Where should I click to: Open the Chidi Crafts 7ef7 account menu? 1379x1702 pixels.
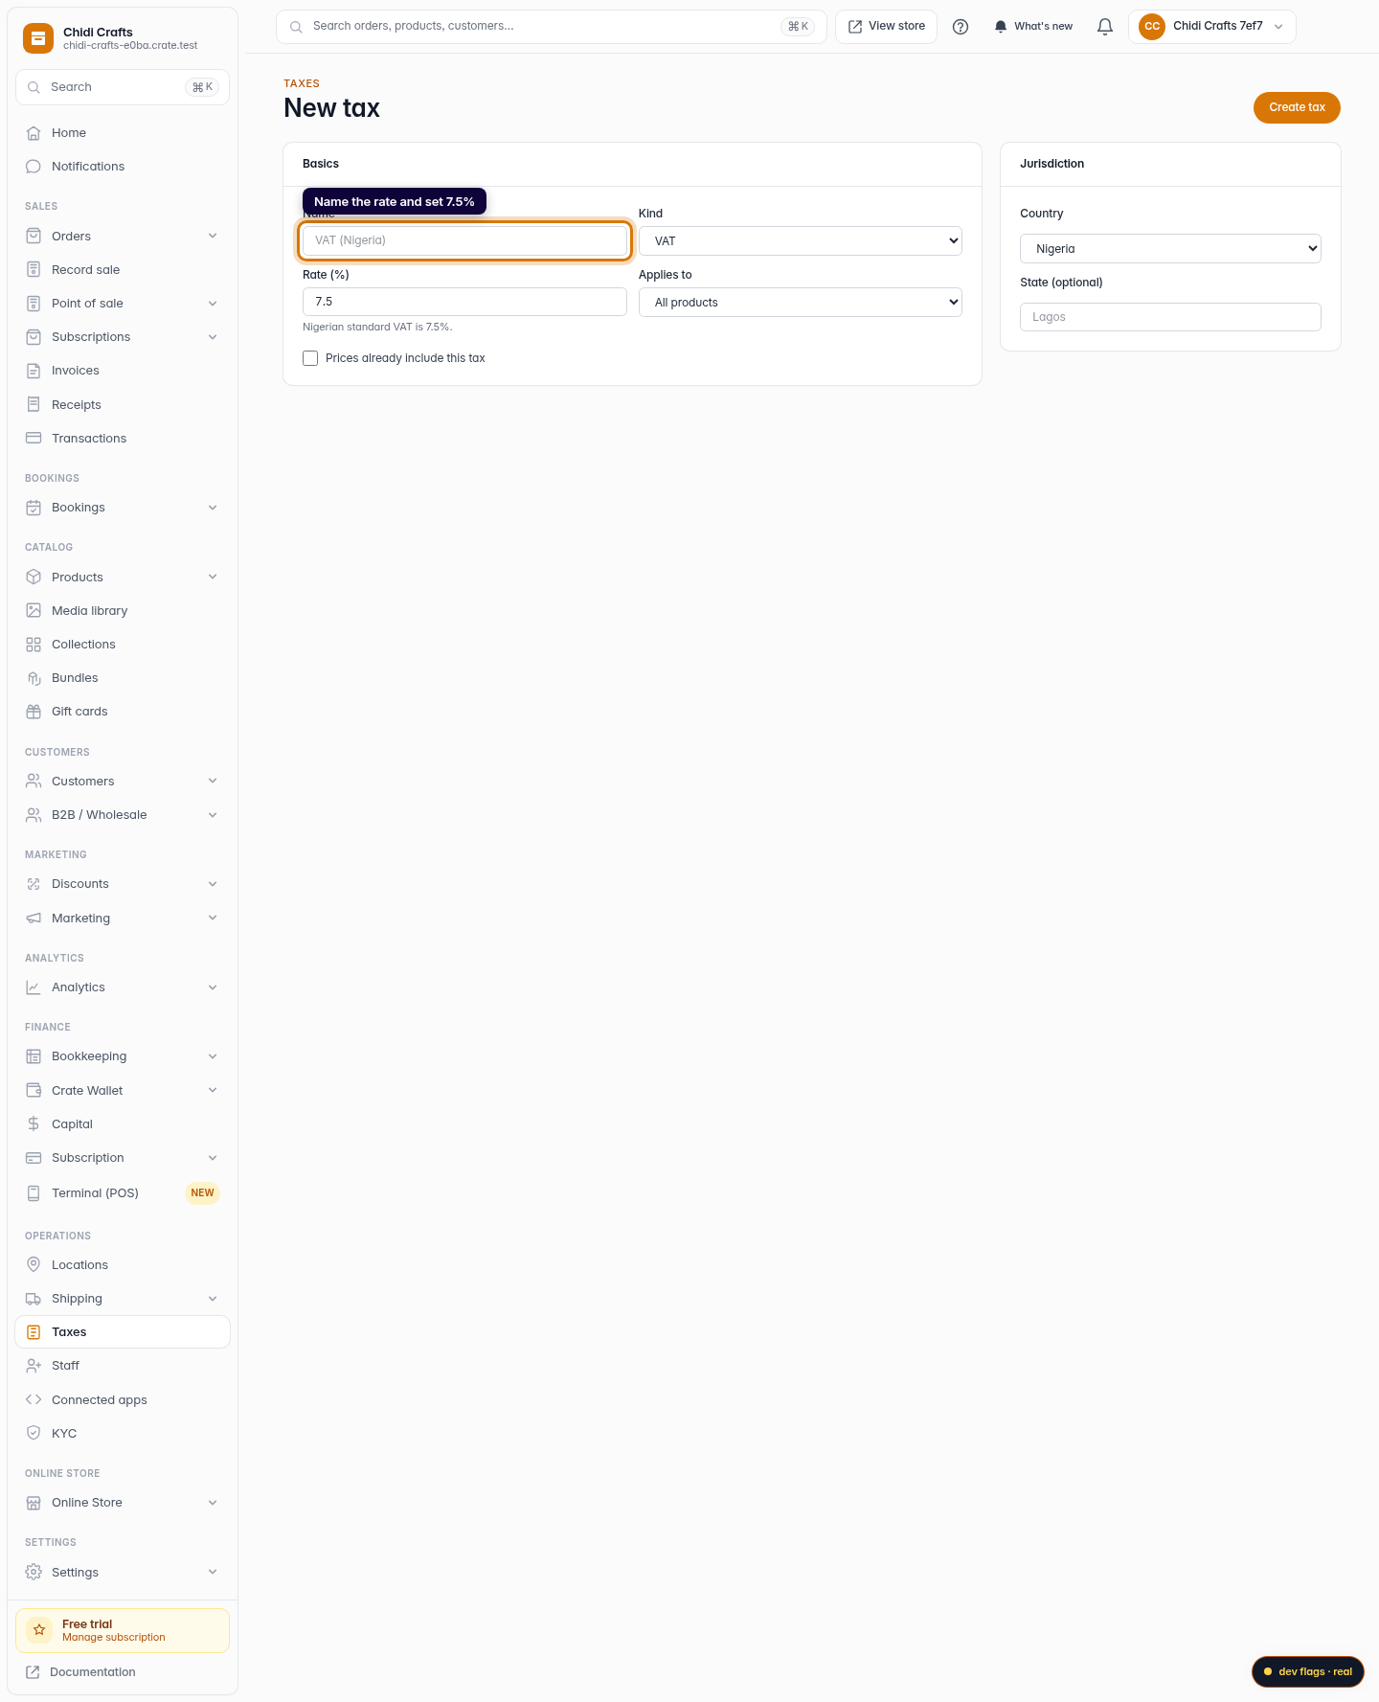point(1212,27)
